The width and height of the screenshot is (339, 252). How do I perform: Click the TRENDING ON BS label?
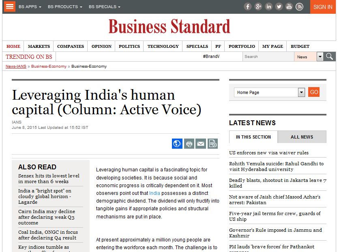29,57
